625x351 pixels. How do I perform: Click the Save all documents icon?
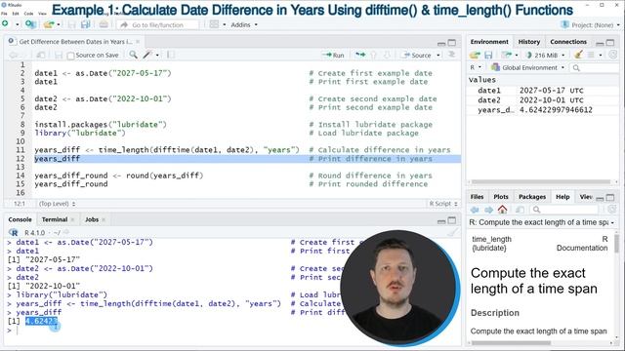85,24
